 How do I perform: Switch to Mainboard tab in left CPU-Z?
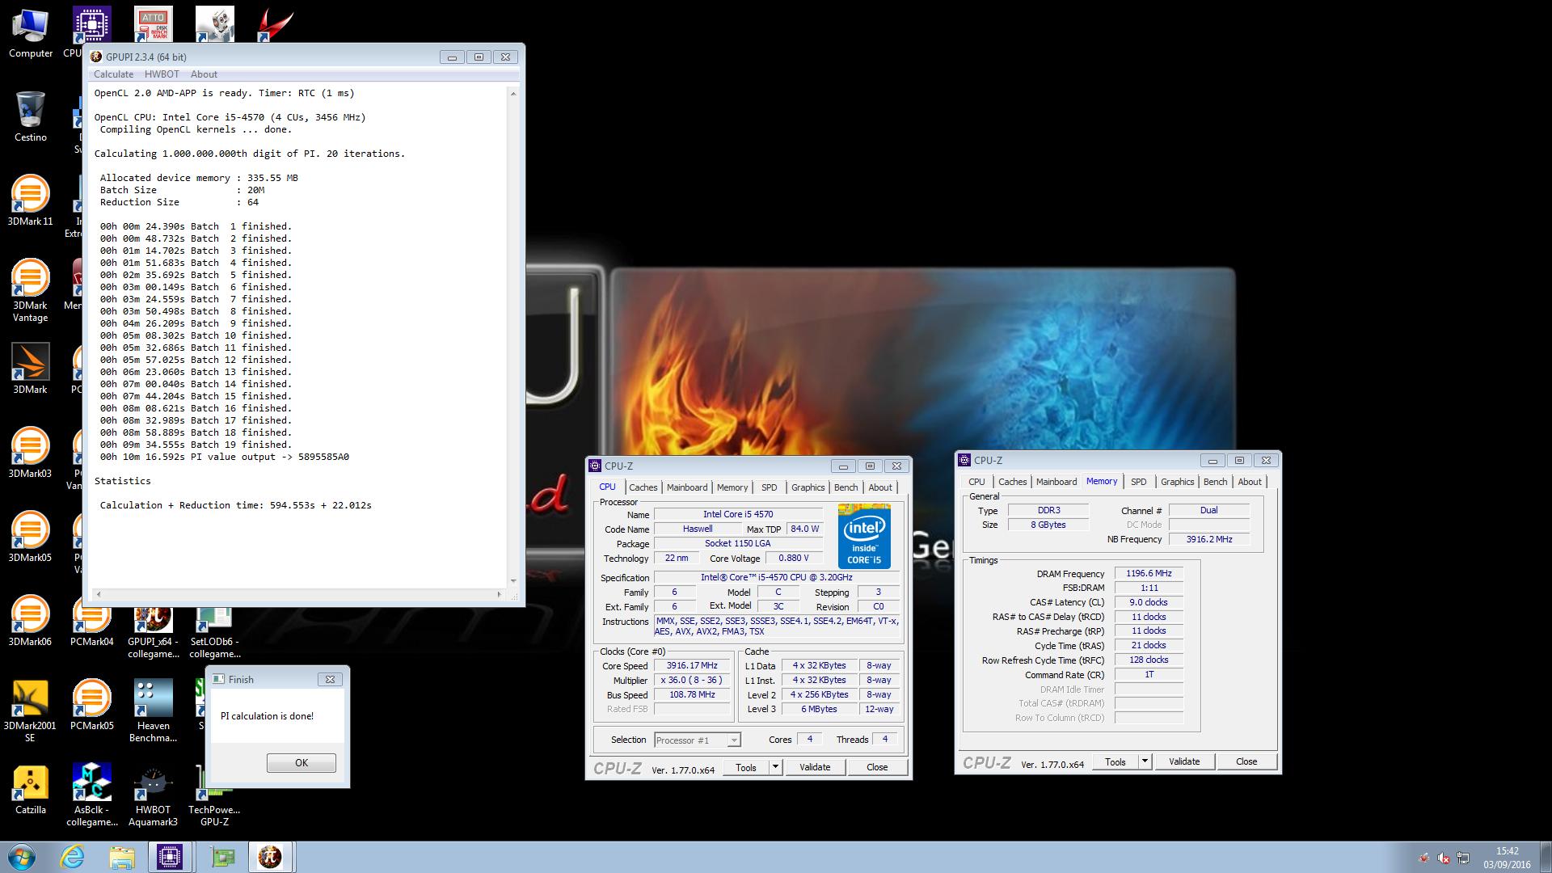coord(687,487)
